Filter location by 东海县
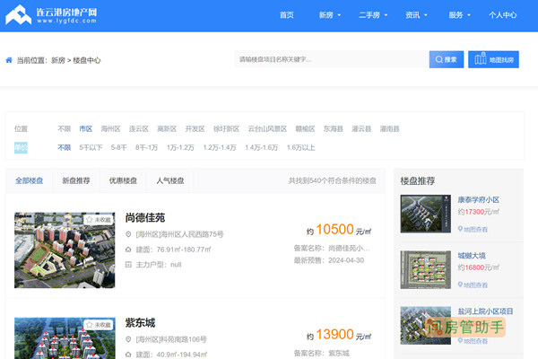 334,129
